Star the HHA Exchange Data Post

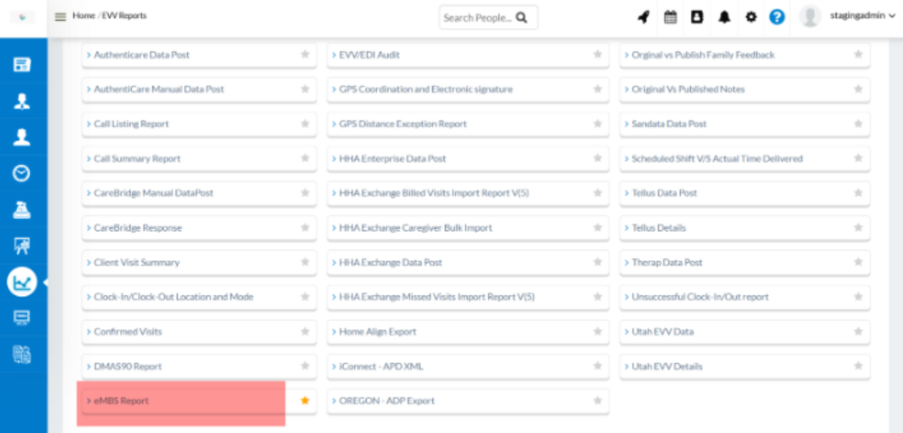(597, 262)
